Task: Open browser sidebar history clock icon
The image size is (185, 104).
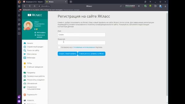Action: click(x=19, y=20)
